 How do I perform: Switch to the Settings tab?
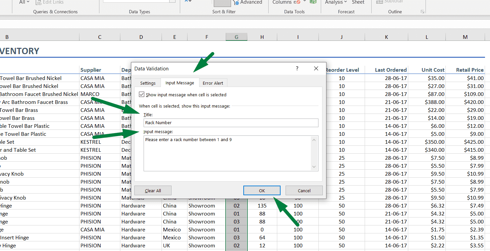click(148, 83)
